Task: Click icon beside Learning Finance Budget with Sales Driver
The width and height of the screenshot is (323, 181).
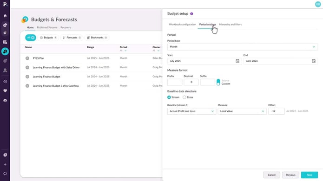Action: pos(27,67)
